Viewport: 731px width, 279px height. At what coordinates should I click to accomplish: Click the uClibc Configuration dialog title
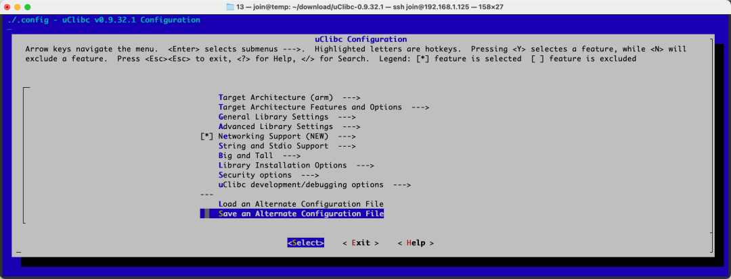[360, 39]
